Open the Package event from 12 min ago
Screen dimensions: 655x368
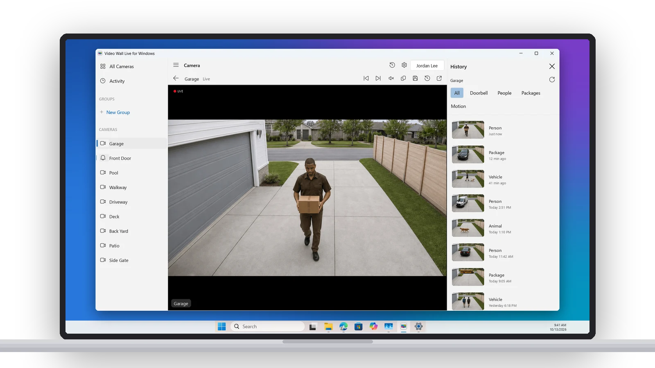click(x=503, y=155)
